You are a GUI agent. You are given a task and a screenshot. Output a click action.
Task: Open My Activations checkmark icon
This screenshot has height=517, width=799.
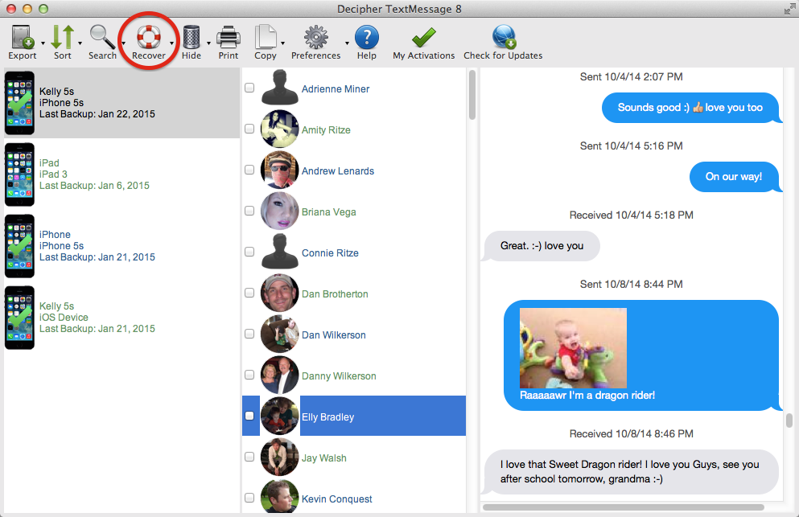point(423,37)
